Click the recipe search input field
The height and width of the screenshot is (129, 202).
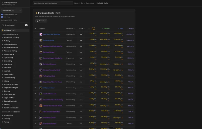click(x=53, y=3)
